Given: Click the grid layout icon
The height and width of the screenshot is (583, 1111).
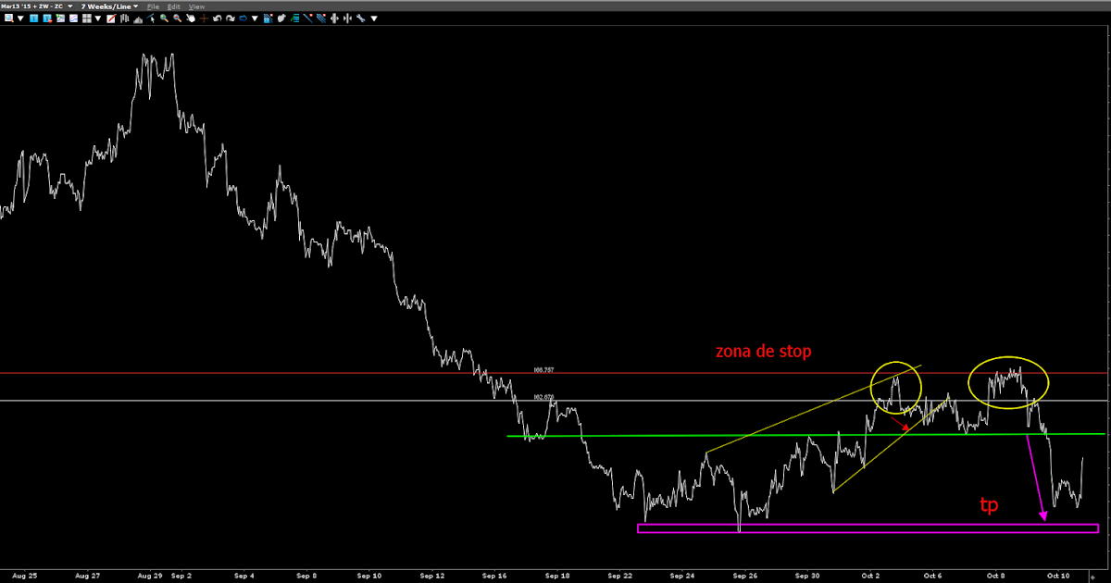Looking at the screenshot, I should [86, 18].
